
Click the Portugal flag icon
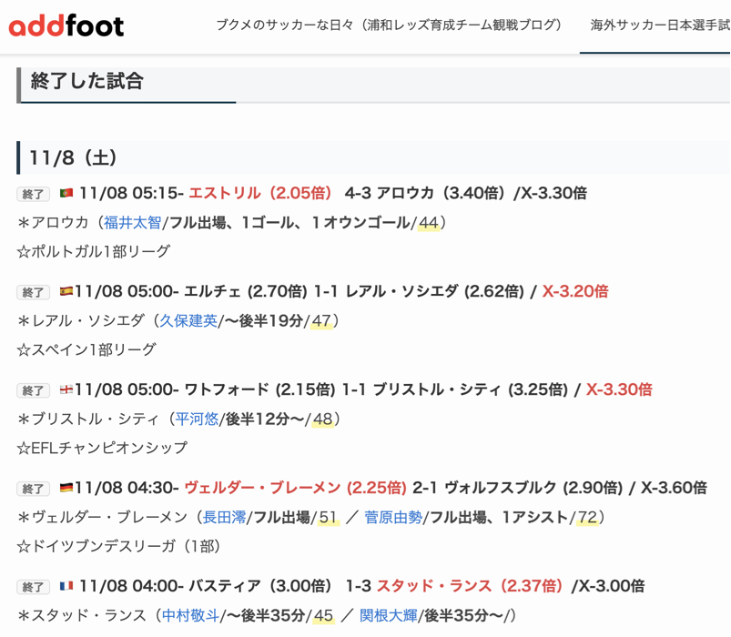66,194
